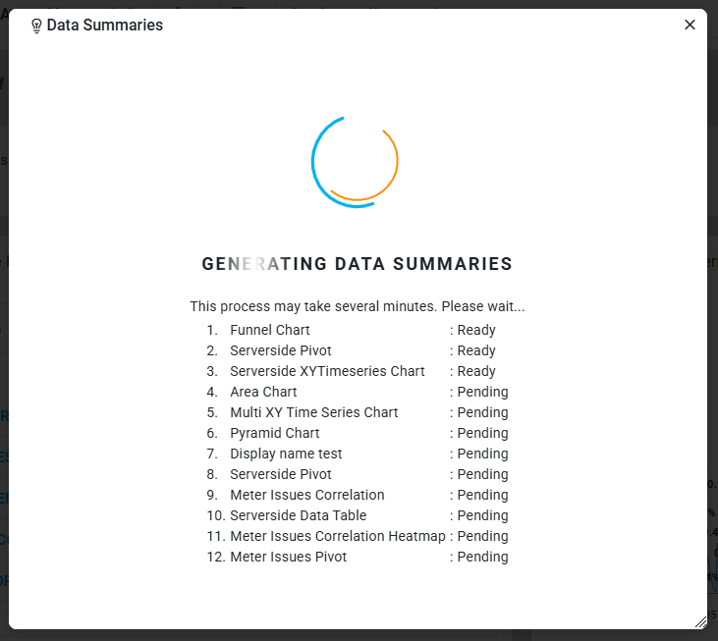Click the Serverside XYTimeseries Chart entry
Screen dimensions: 718x641
(327, 371)
